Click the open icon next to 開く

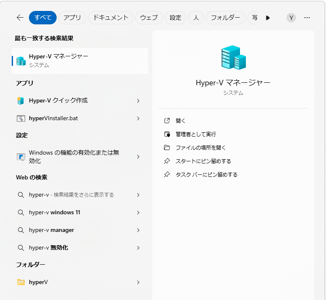click(x=167, y=121)
